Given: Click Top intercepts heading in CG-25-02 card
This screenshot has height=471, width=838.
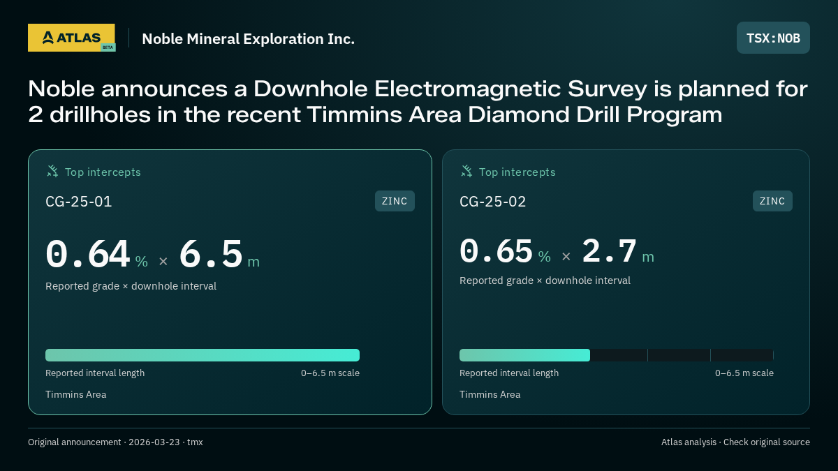Looking at the screenshot, I should point(517,172).
